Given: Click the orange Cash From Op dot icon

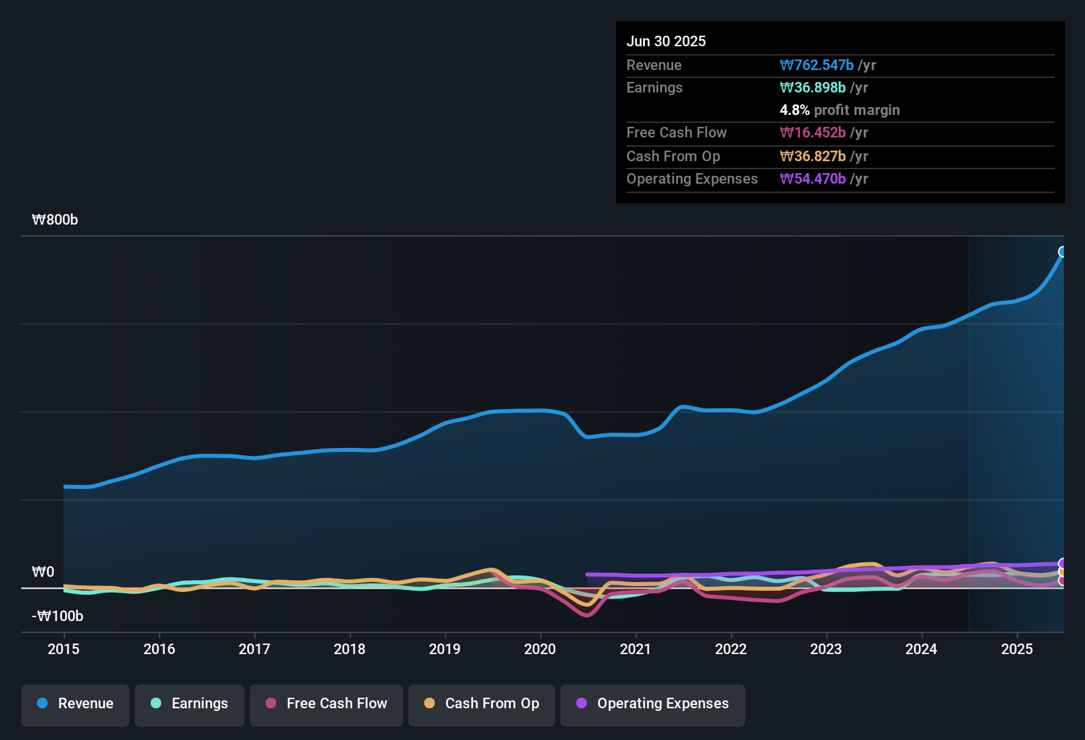Looking at the screenshot, I should click(x=430, y=704).
